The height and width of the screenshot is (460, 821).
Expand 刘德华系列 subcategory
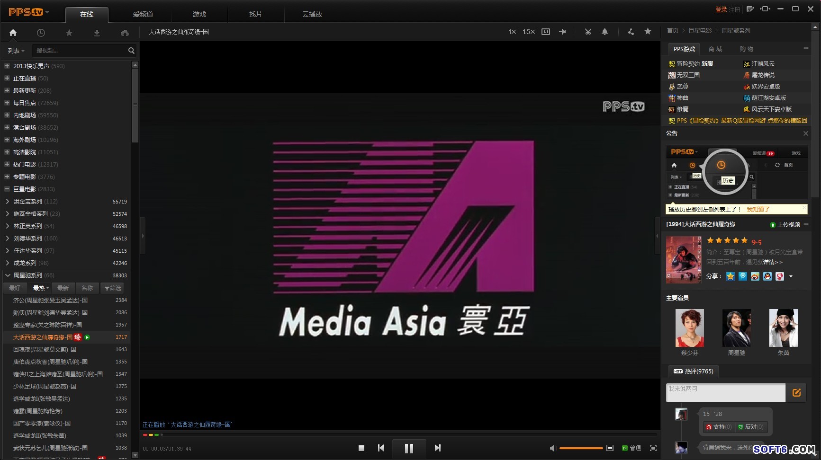(8, 238)
